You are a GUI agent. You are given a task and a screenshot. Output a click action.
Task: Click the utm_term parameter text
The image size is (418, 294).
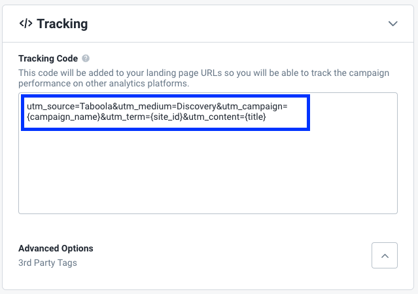tap(126, 117)
